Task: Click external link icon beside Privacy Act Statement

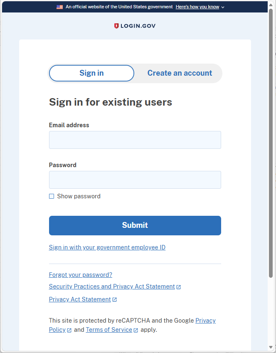Action: 114,299
